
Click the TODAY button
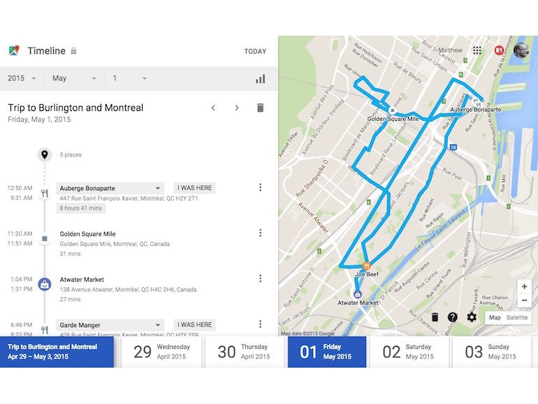click(x=255, y=51)
